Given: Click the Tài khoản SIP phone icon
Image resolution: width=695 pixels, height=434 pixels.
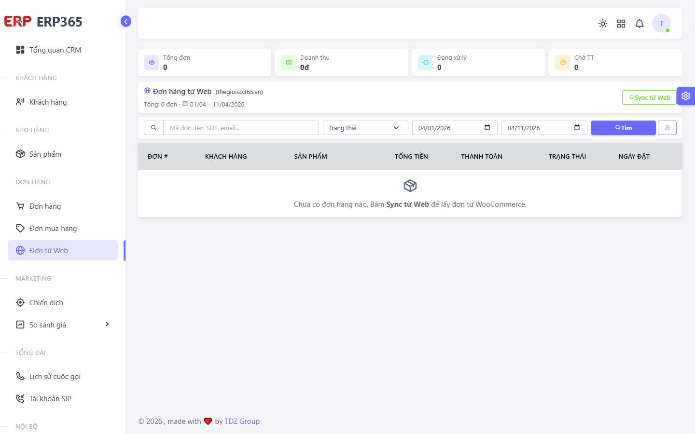Looking at the screenshot, I should pos(20,398).
